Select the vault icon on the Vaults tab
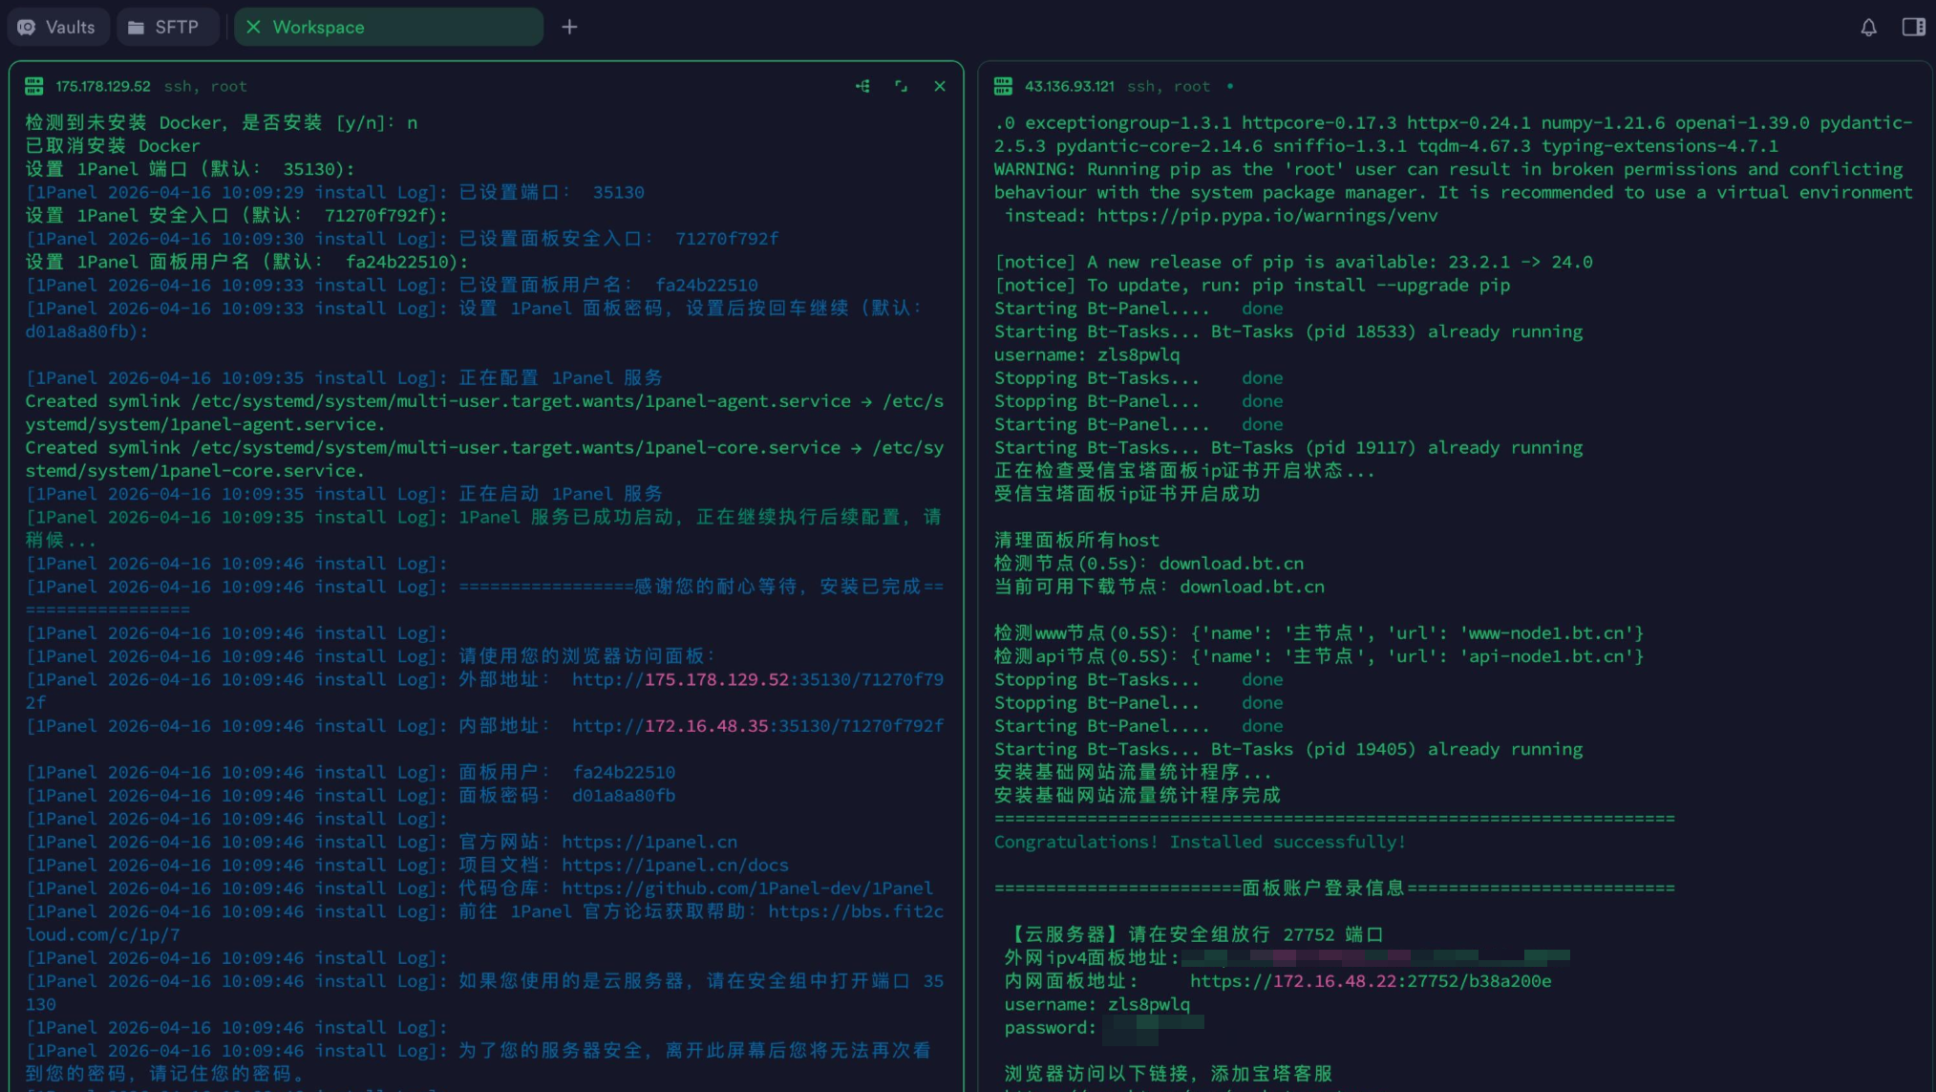This screenshot has height=1092, width=1936. [26, 27]
